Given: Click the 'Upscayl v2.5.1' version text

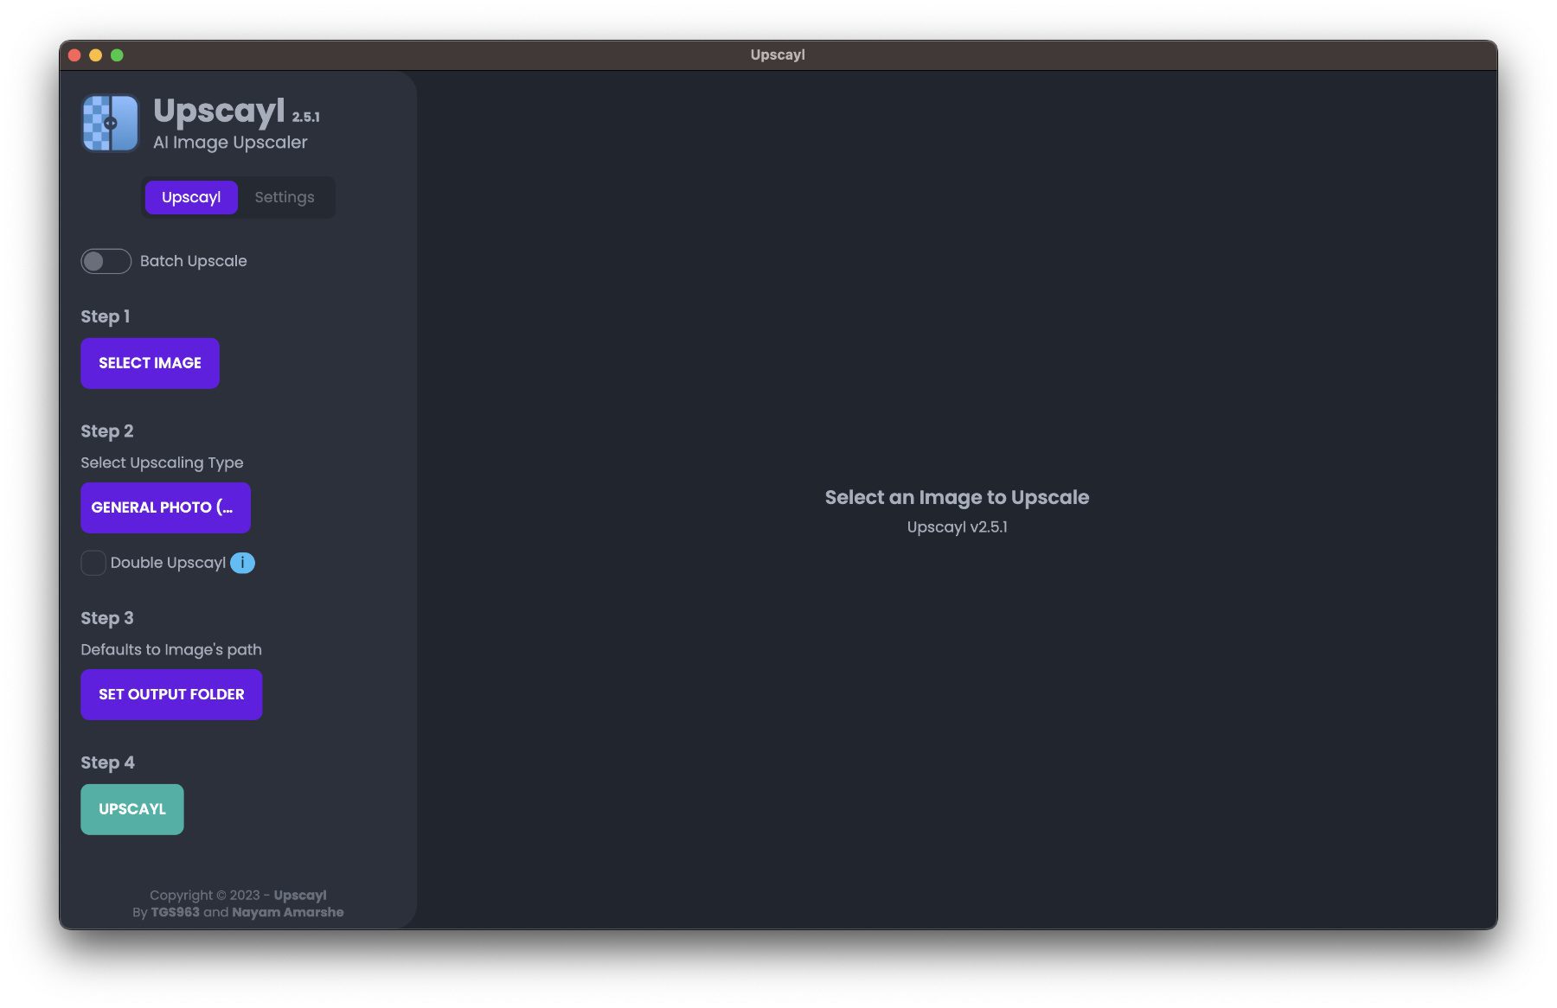Looking at the screenshot, I should click(x=957, y=526).
